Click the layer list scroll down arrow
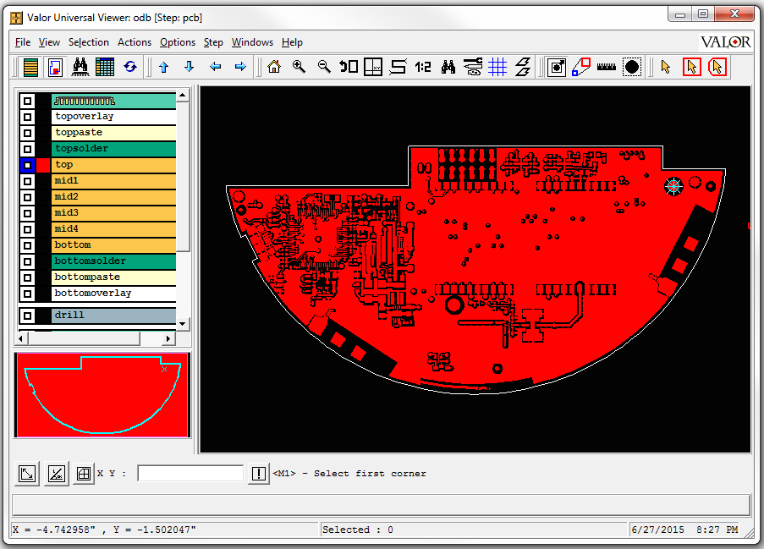The width and height of the screenshot is (764, 549). [x=183, y=323]
